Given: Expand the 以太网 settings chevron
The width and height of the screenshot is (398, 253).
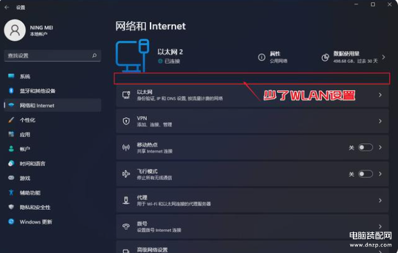Looking at the screenshot, I should (x=380, y=95).
